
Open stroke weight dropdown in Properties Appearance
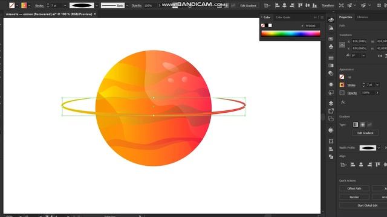pos(377,84)
